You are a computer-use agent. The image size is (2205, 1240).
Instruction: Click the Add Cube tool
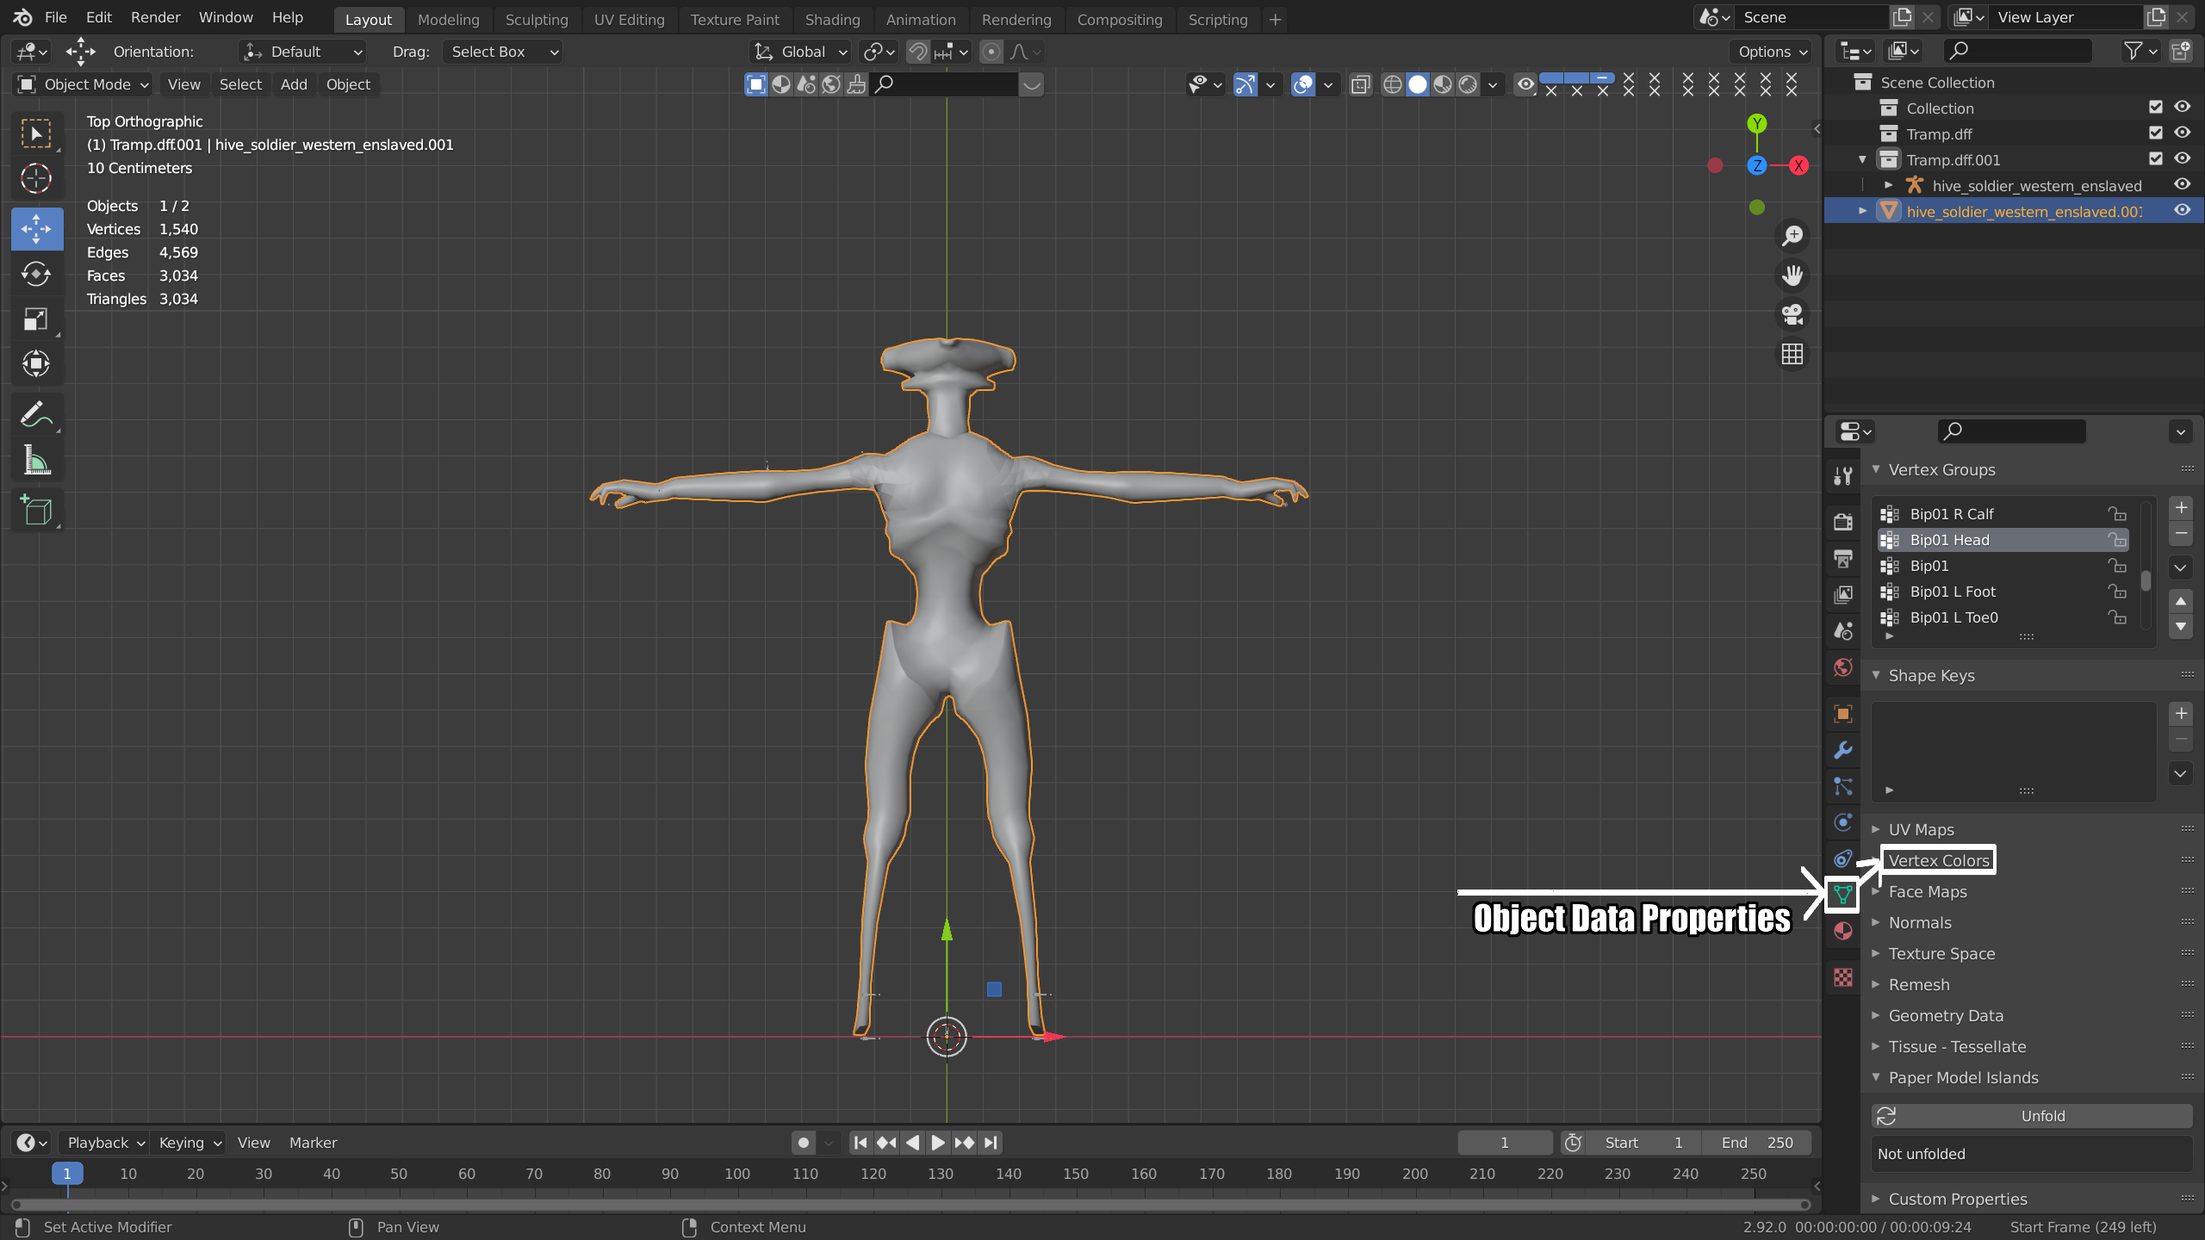tap(36, 511)
